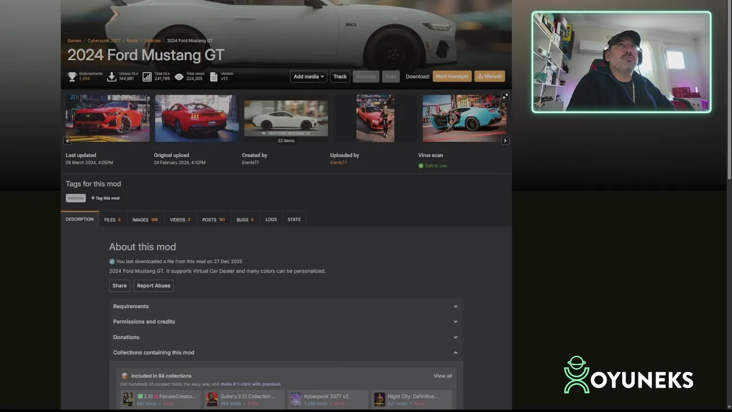The image size is (732, 412).
Task: Switch to the Posts tab
Action: point(213,220)
